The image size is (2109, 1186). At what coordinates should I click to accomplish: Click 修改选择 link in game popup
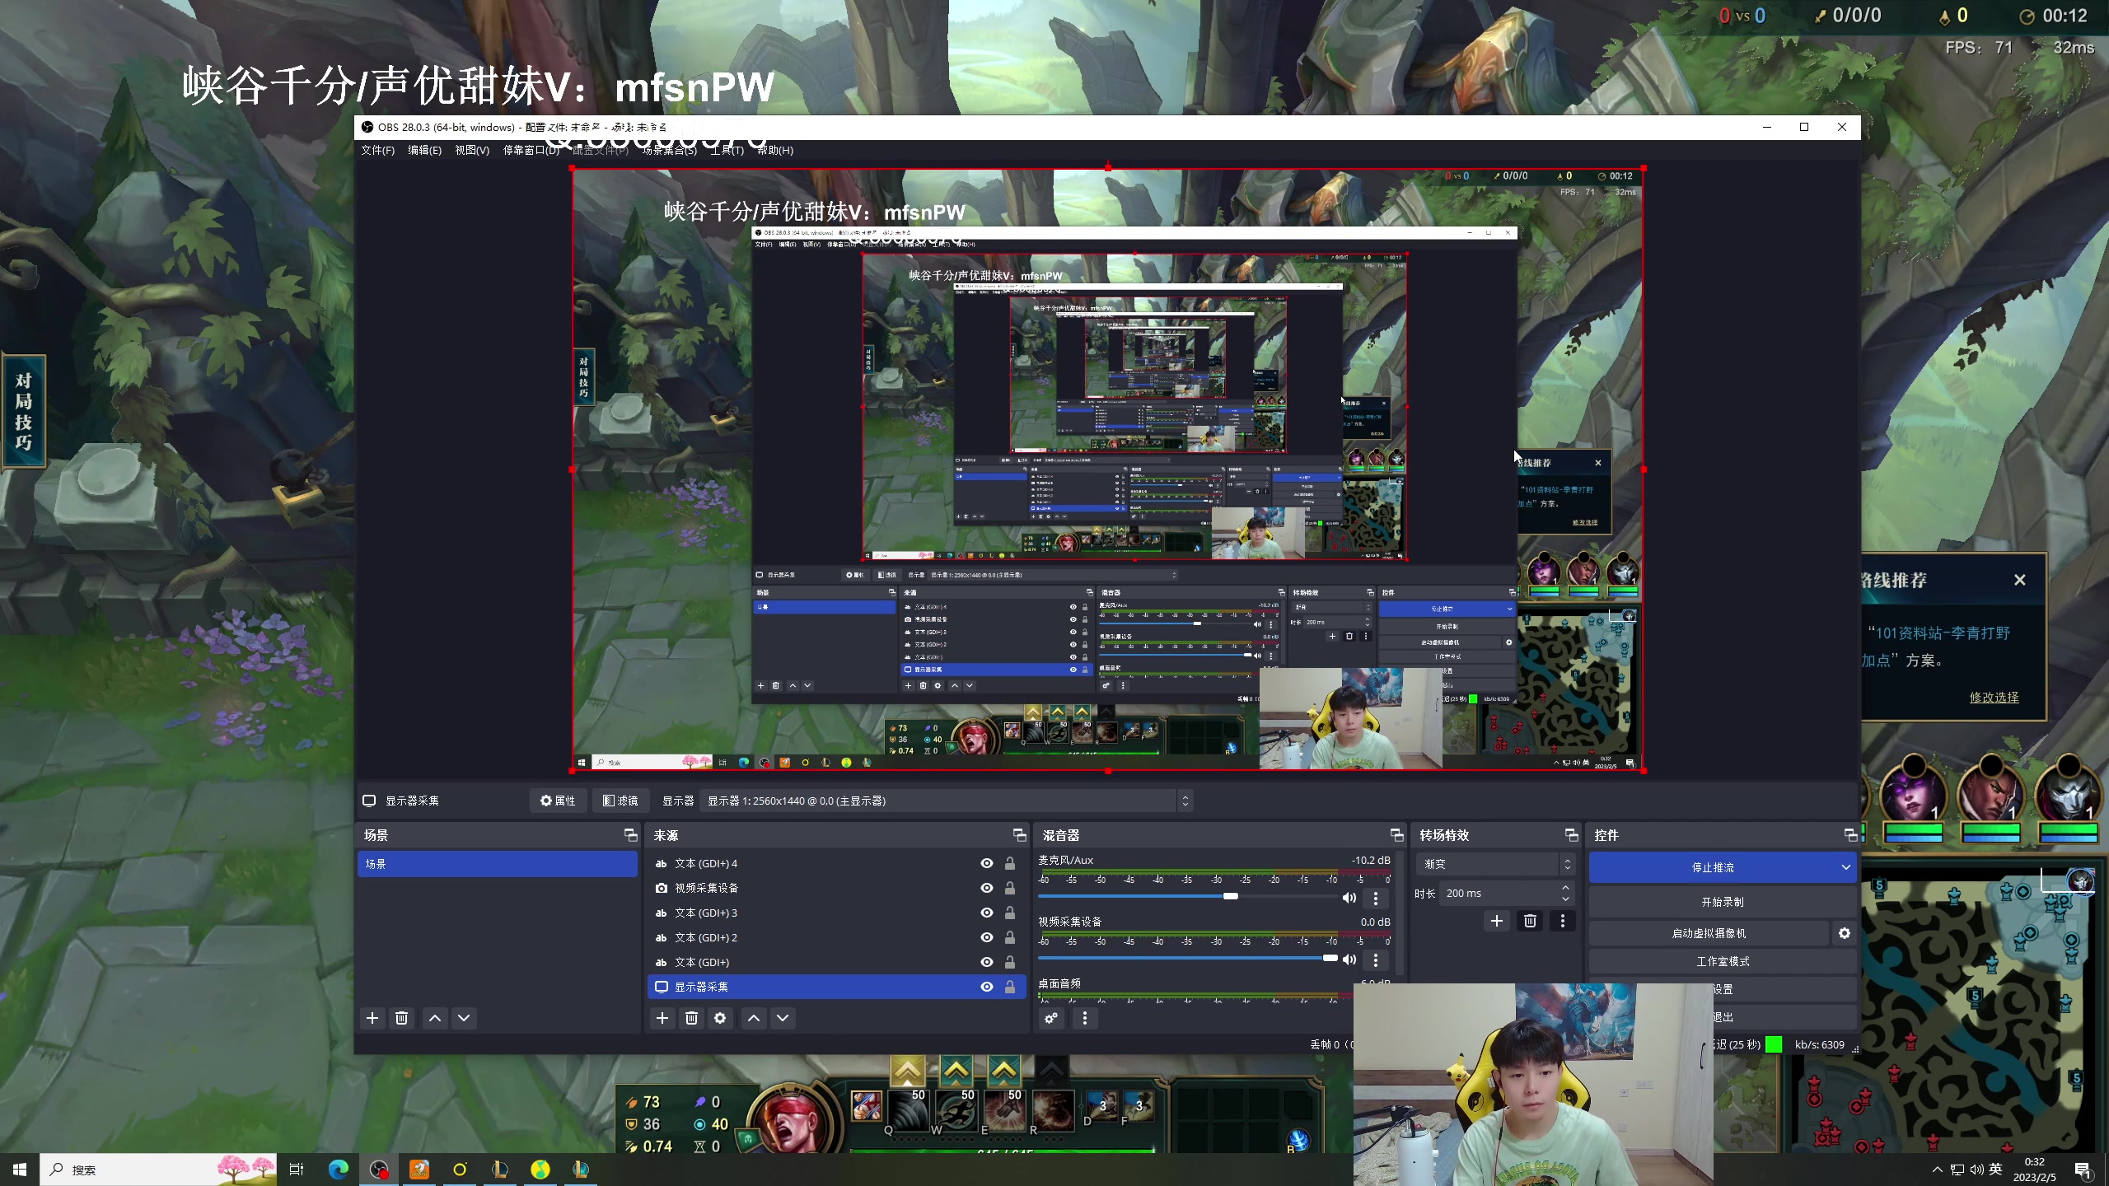tap(1994, 697)
